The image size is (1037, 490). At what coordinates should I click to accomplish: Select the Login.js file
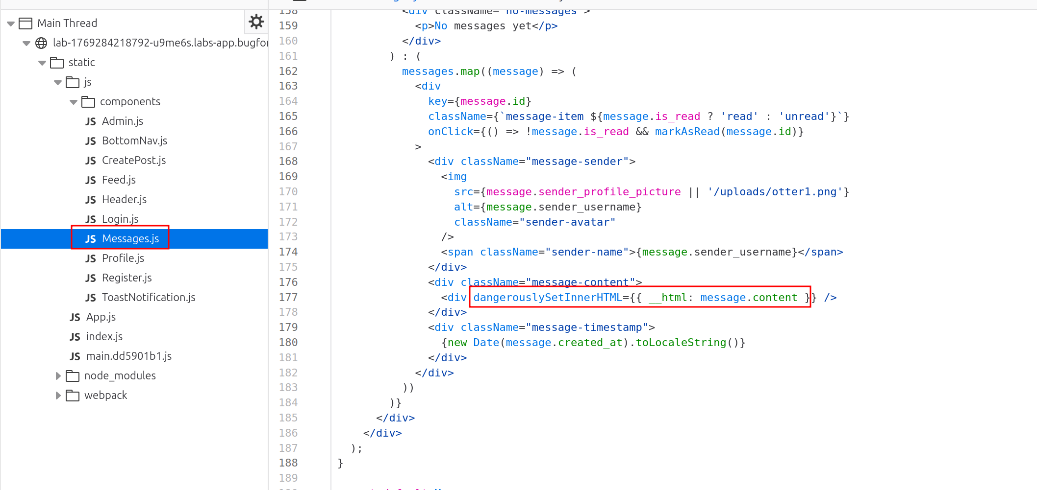pos(120,219)
